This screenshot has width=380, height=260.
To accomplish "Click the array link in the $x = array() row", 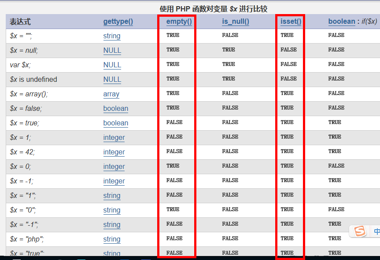I will [111, 94].
